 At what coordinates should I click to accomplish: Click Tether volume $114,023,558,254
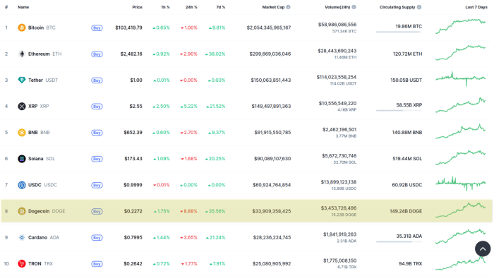coord(337,77)
